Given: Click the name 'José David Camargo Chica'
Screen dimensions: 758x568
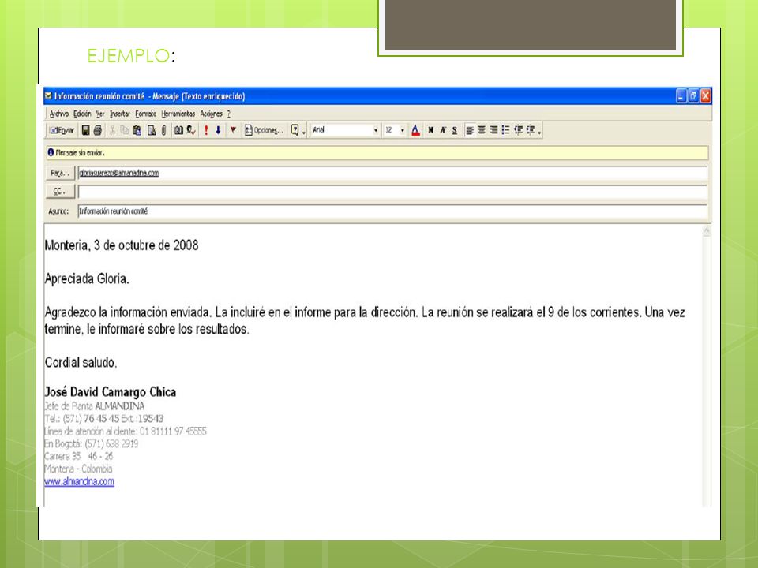Looking at the screenshot, I should (x=111, y=392).
